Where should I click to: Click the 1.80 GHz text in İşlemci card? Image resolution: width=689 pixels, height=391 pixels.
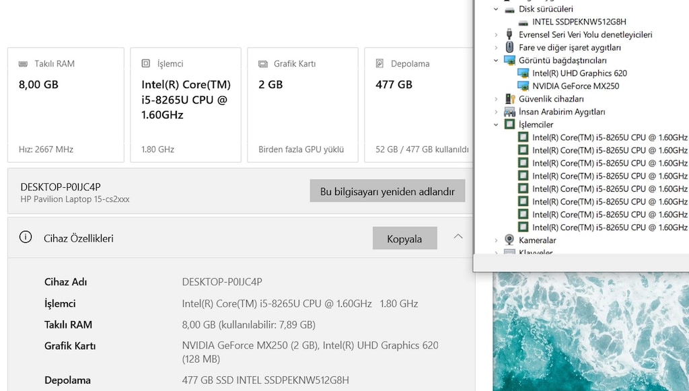157,149
